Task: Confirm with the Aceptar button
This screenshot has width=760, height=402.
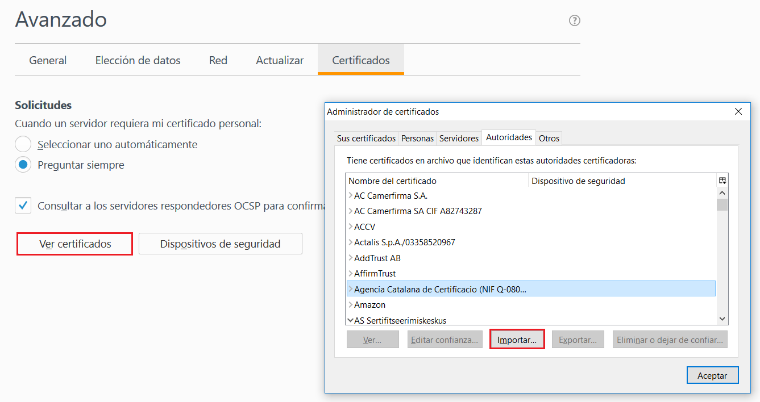Action: pos(712,375)
